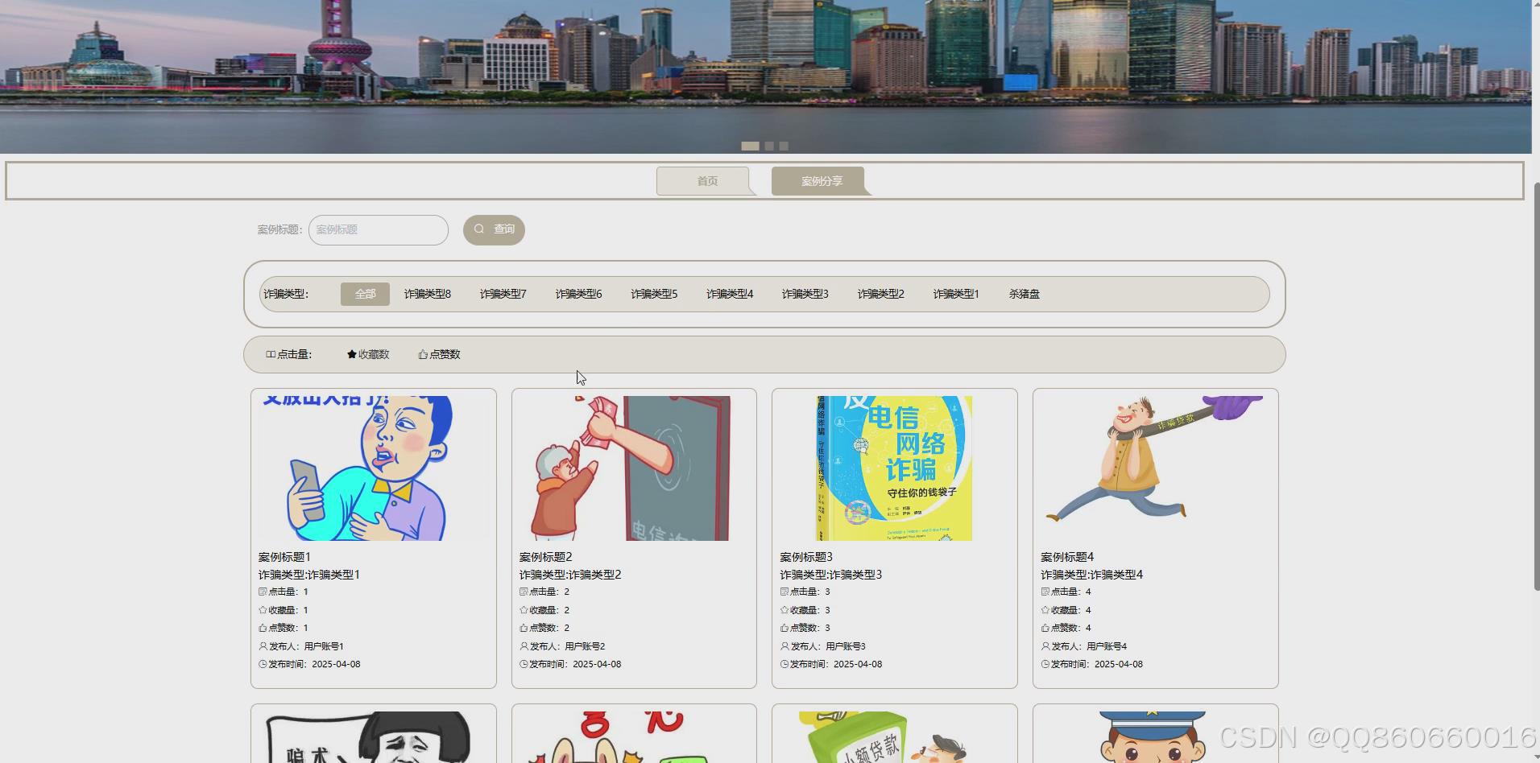Image resolution: width=1540 pixels, height=763 pixels.
Task: Click the thumbs-up 点赞数 icon in 案例标题3 card
Action: (x=784, y=628)
